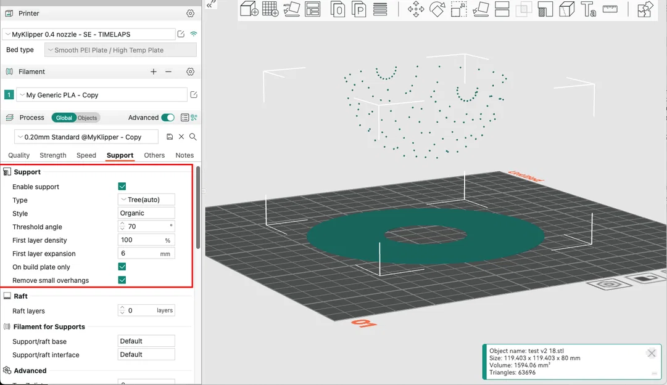The width and height of the screenshot is (667, 385).
Task: Click the Split to parts icon
Action: click(x=359, y=9)
